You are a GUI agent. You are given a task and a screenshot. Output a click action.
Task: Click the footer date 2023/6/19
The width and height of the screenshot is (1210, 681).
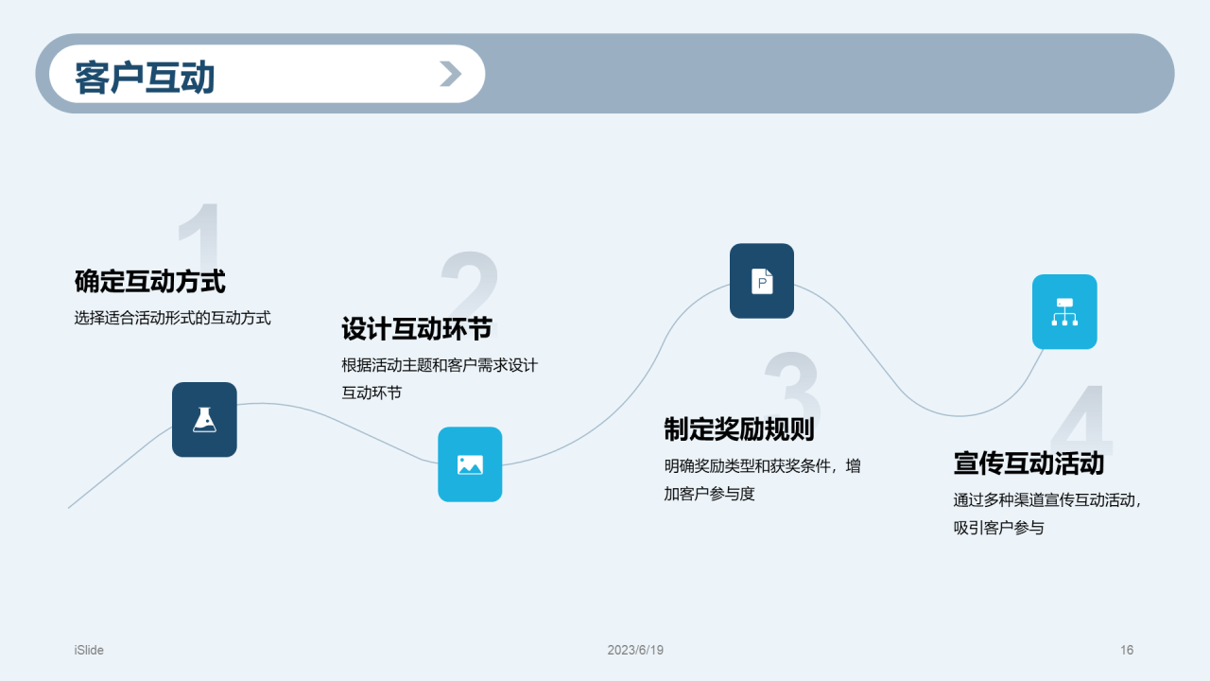click(x=635, y=650)
